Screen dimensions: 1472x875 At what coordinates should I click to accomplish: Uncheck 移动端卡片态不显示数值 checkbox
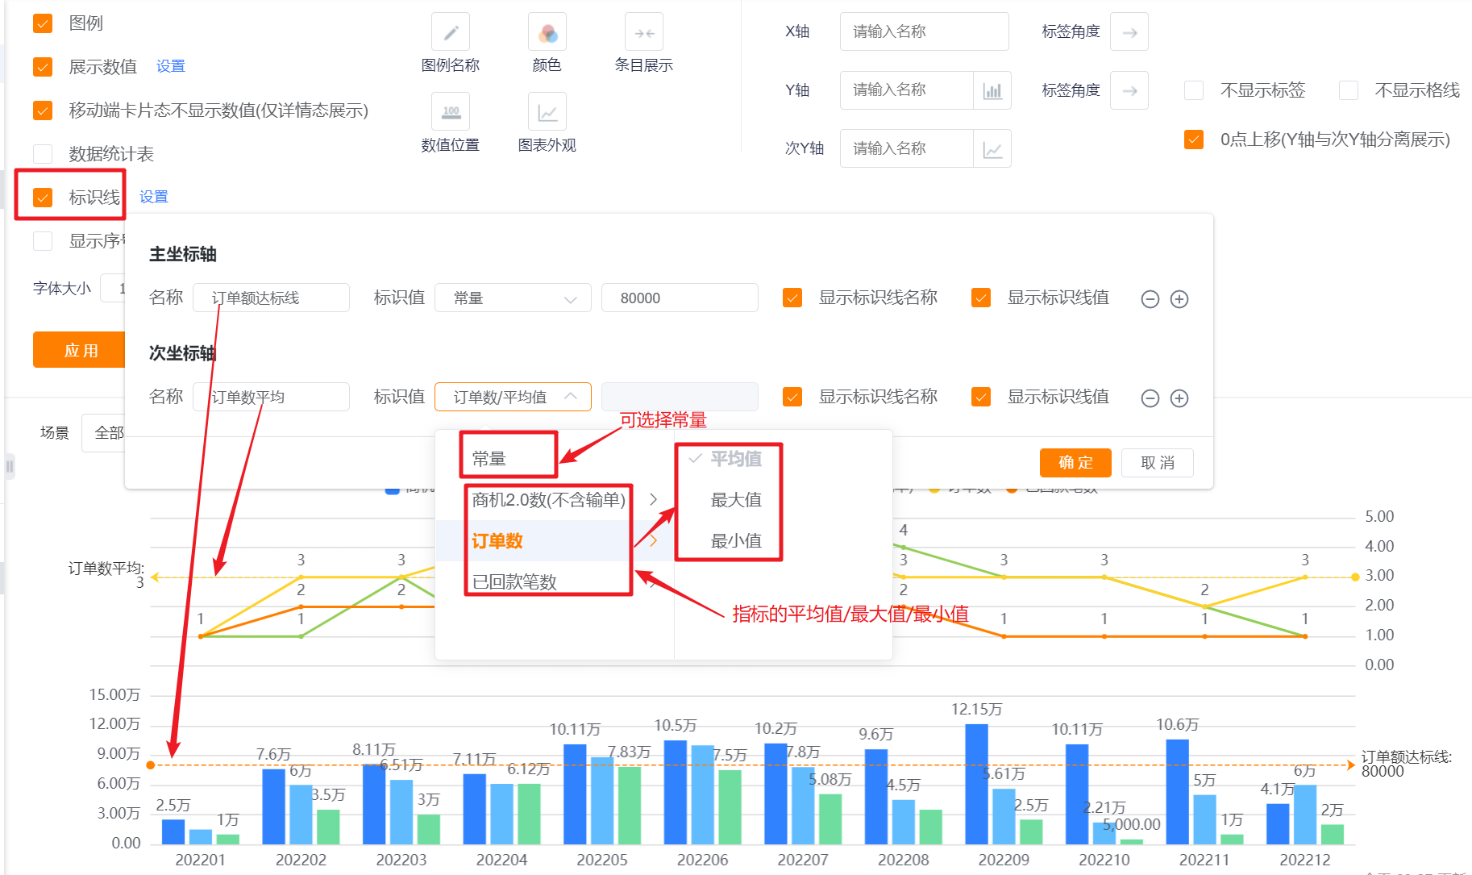pyautogui.click(x=43, y=110)
